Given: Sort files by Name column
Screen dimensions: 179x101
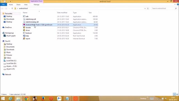Looking at the screenshot, I should [x=25, y=13].
